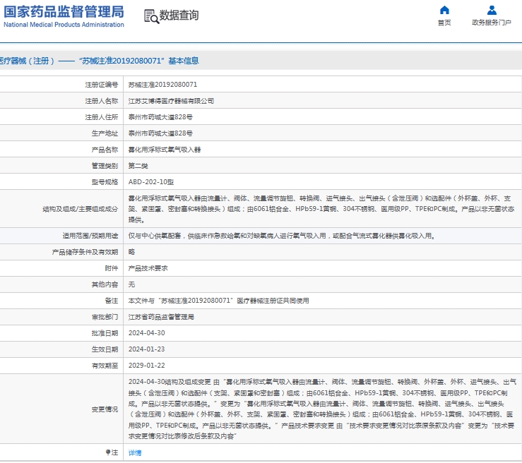Viewport: 522px width, 463px height.
Task: Click the 批准日期 field label
Action: tap(105, 333)
